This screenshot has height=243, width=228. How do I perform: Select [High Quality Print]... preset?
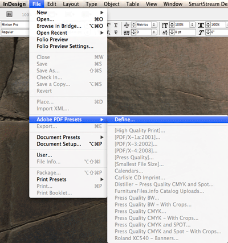168,130
